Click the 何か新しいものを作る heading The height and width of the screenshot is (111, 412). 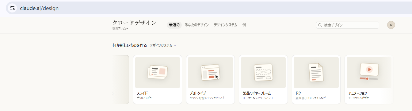coord(130,46)
